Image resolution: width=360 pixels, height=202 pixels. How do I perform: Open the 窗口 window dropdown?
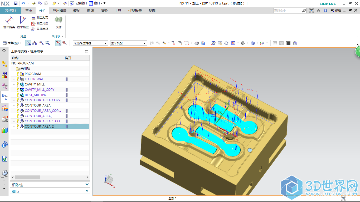click(97, 3)
